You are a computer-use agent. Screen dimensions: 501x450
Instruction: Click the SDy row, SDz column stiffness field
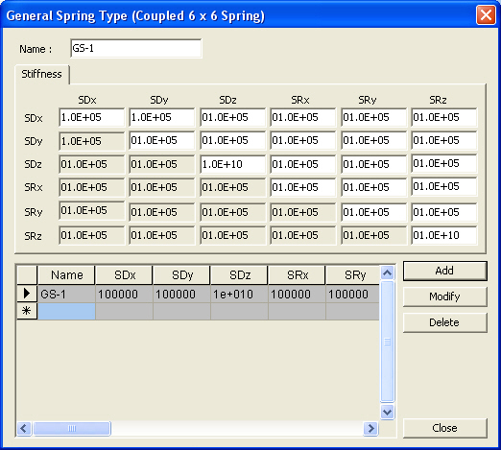coord(232,140)
